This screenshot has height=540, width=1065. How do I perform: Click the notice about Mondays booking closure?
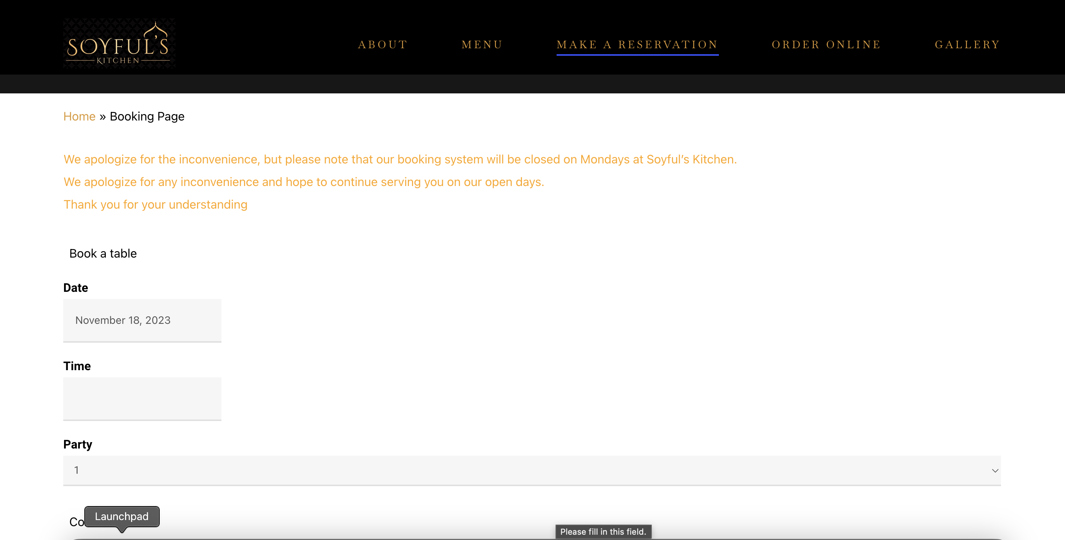(400, 160)
